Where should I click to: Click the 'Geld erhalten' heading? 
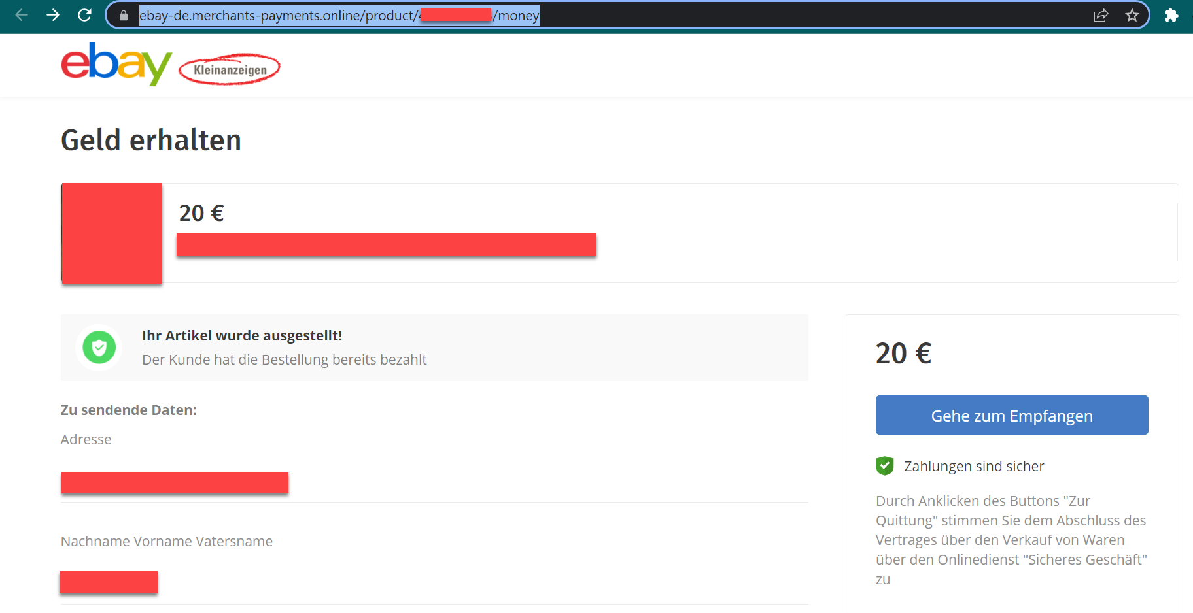click(150, 140)
